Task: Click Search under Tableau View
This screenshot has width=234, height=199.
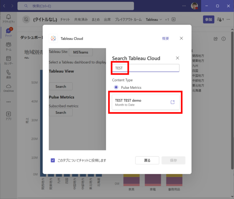Action: click(x=61, y=86)
